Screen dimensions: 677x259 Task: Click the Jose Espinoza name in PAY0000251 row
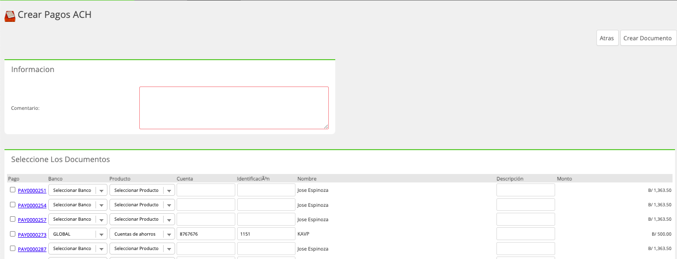(313, 190)
